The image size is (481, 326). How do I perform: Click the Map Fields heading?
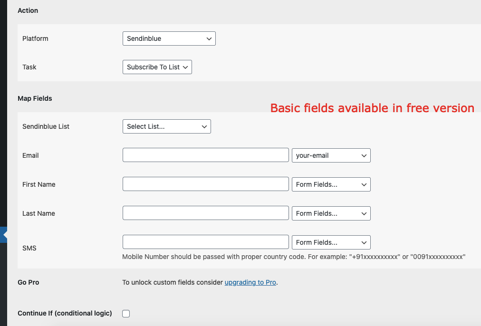[x=35, y=98]
